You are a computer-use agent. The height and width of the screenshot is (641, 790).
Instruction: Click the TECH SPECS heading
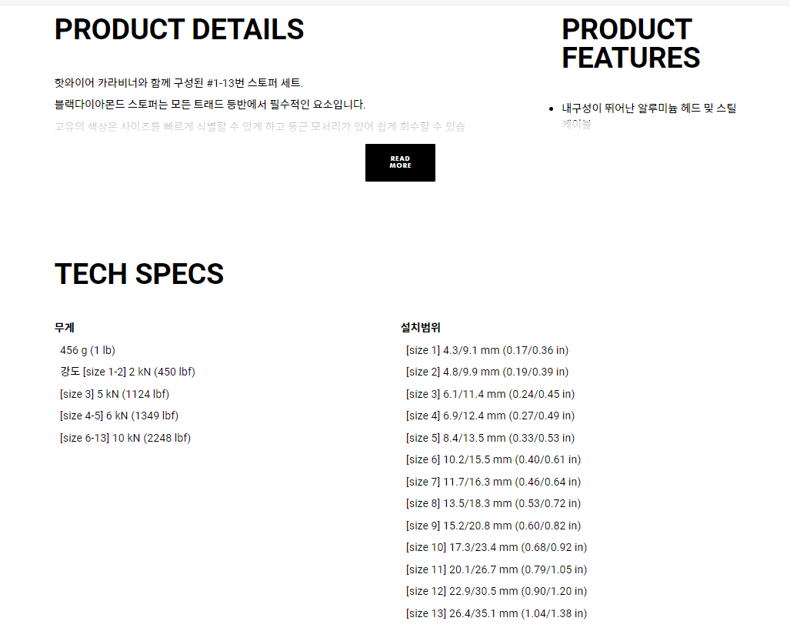pyautogui.click(x=139, y=274)
